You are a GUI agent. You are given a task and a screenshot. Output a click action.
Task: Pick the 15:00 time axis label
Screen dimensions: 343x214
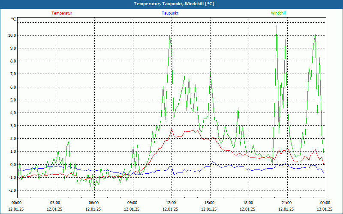point(210,203)
